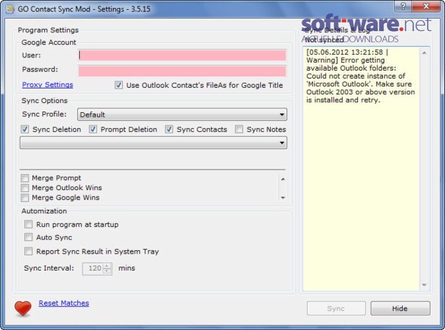Open Proxy Settings link
445x330 pixels.
[x=48, y=84]
